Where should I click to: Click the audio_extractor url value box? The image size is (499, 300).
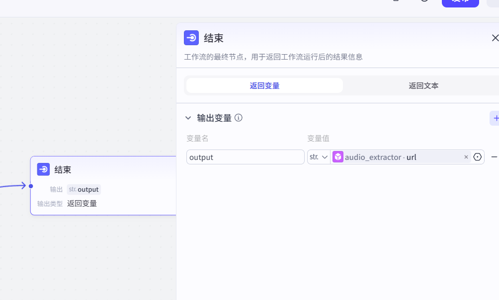pos(401,157)
